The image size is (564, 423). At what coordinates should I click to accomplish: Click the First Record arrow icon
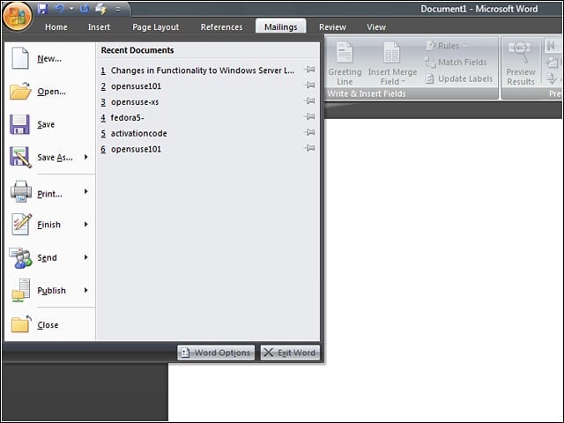tap(551, 46)
